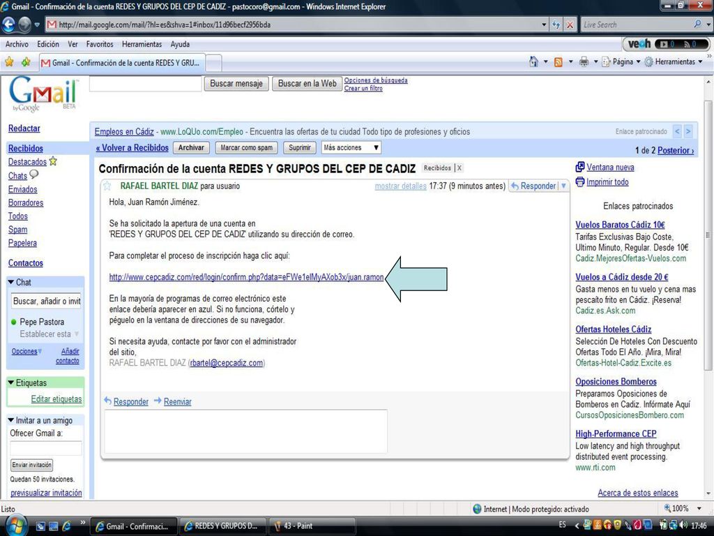Click the Enviar invitación button

(x=31, y=465)
